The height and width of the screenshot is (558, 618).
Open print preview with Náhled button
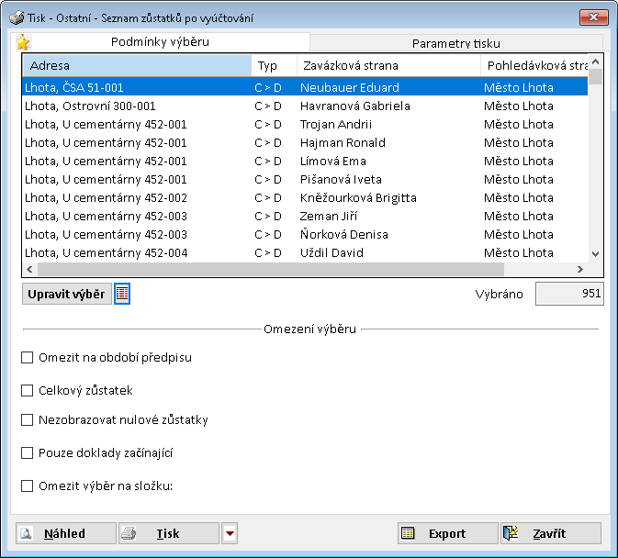[x=65, y=533]
